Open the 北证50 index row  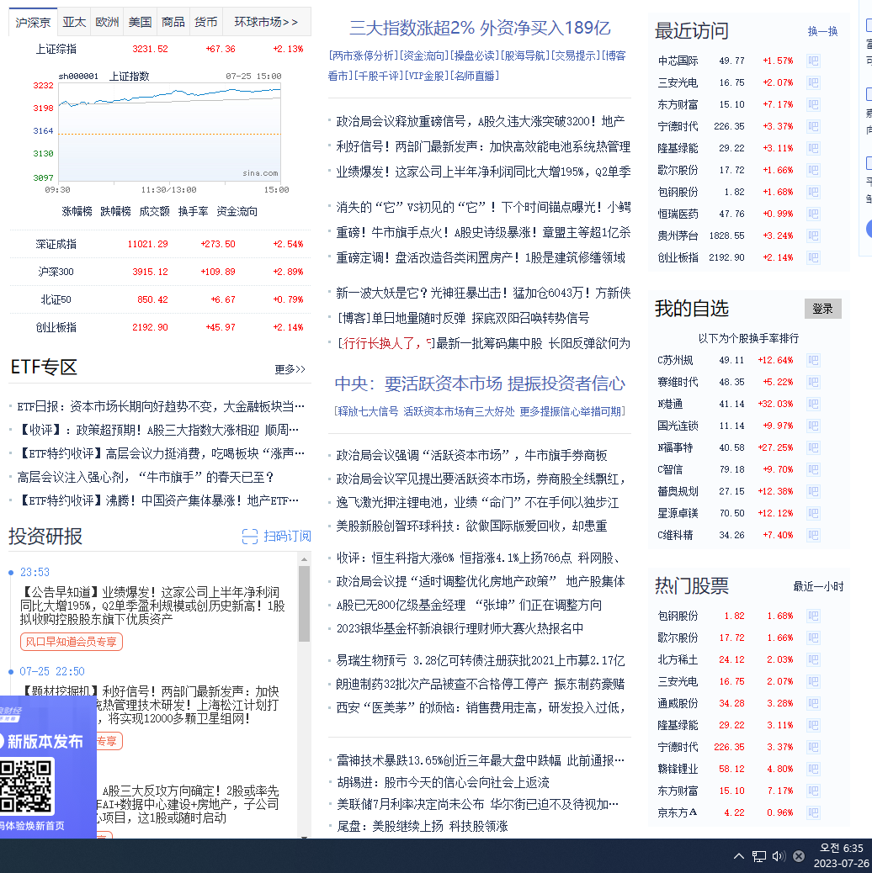(160, 299)
